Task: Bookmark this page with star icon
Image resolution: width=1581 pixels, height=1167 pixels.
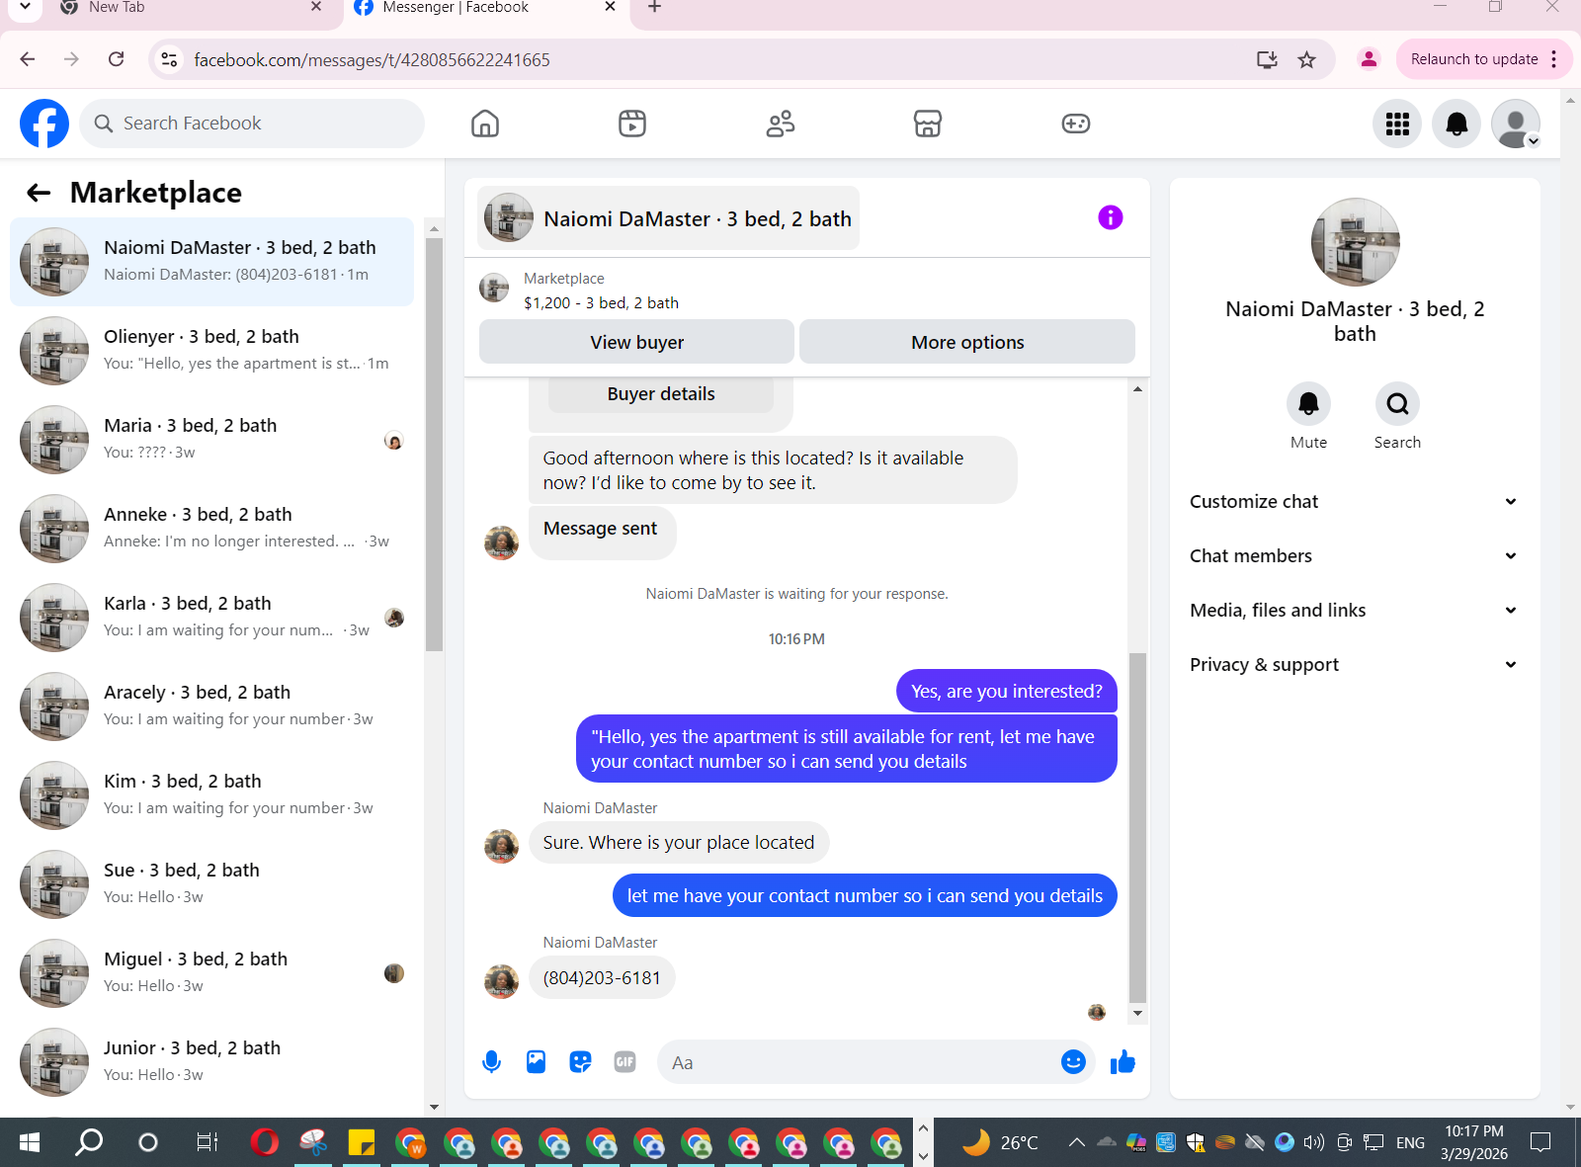Action: [x=1306, y=59]
